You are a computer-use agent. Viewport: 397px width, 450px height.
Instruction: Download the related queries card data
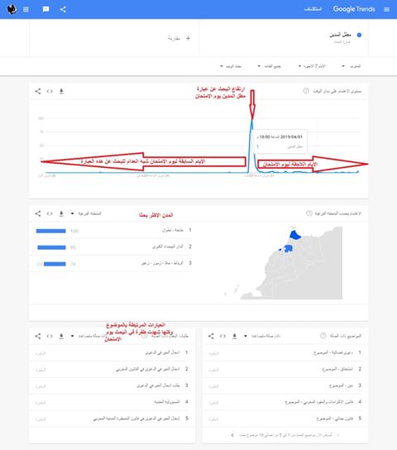point(61,336)
